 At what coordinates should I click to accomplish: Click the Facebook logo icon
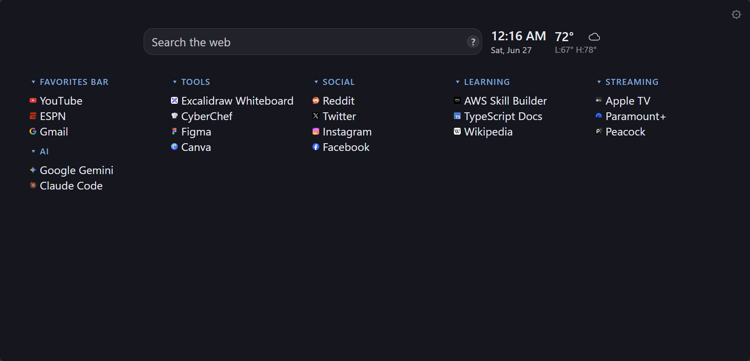(x=316, y=147)
